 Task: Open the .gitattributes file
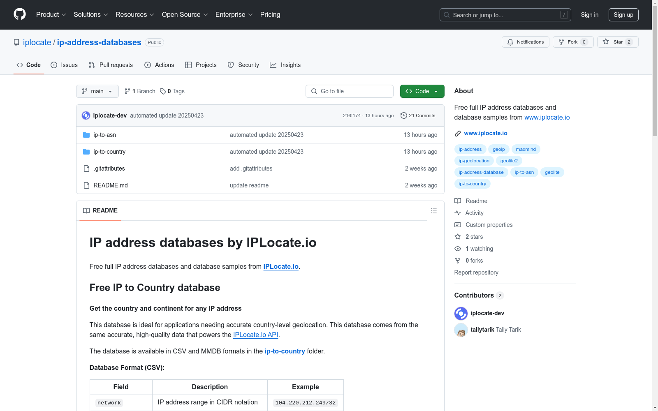(x=109, y=169)
